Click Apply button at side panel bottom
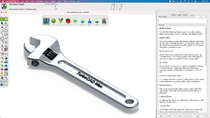 point(198,116)
